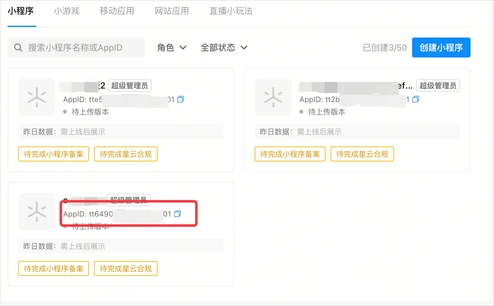Switch to the 网站应用 tab

tap(172, 11)
